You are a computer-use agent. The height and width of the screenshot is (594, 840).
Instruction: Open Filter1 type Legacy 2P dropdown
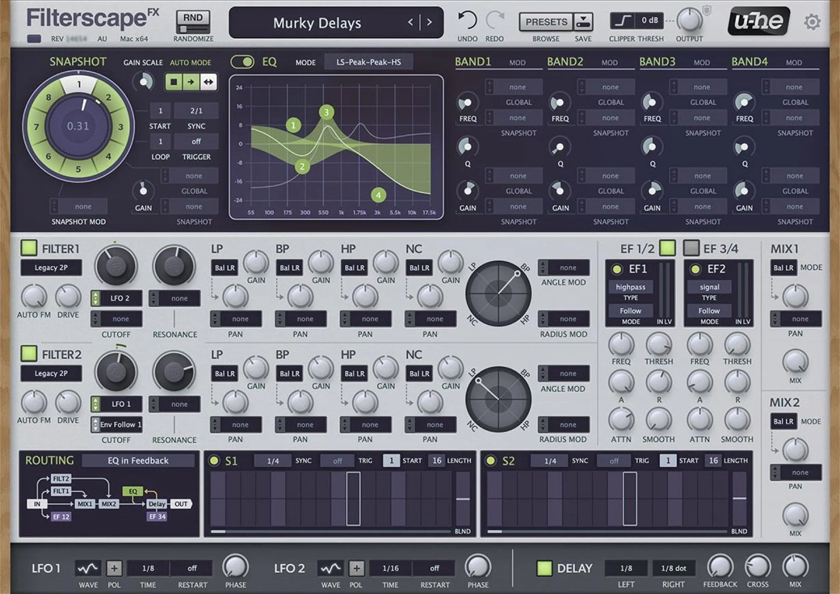(51, 268)
